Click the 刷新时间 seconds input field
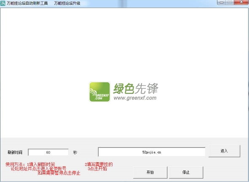249x182 pixels. (x=48, y=153)
